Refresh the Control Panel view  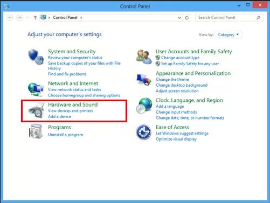[187, 18]
